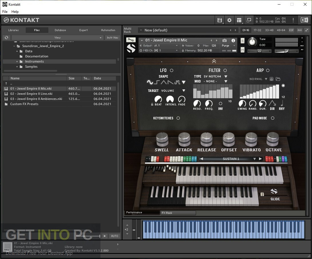The height and width of the screenshot is (259, 312).
Task: Click the Soundiron S logo
Action: click(x=131, y=48)
